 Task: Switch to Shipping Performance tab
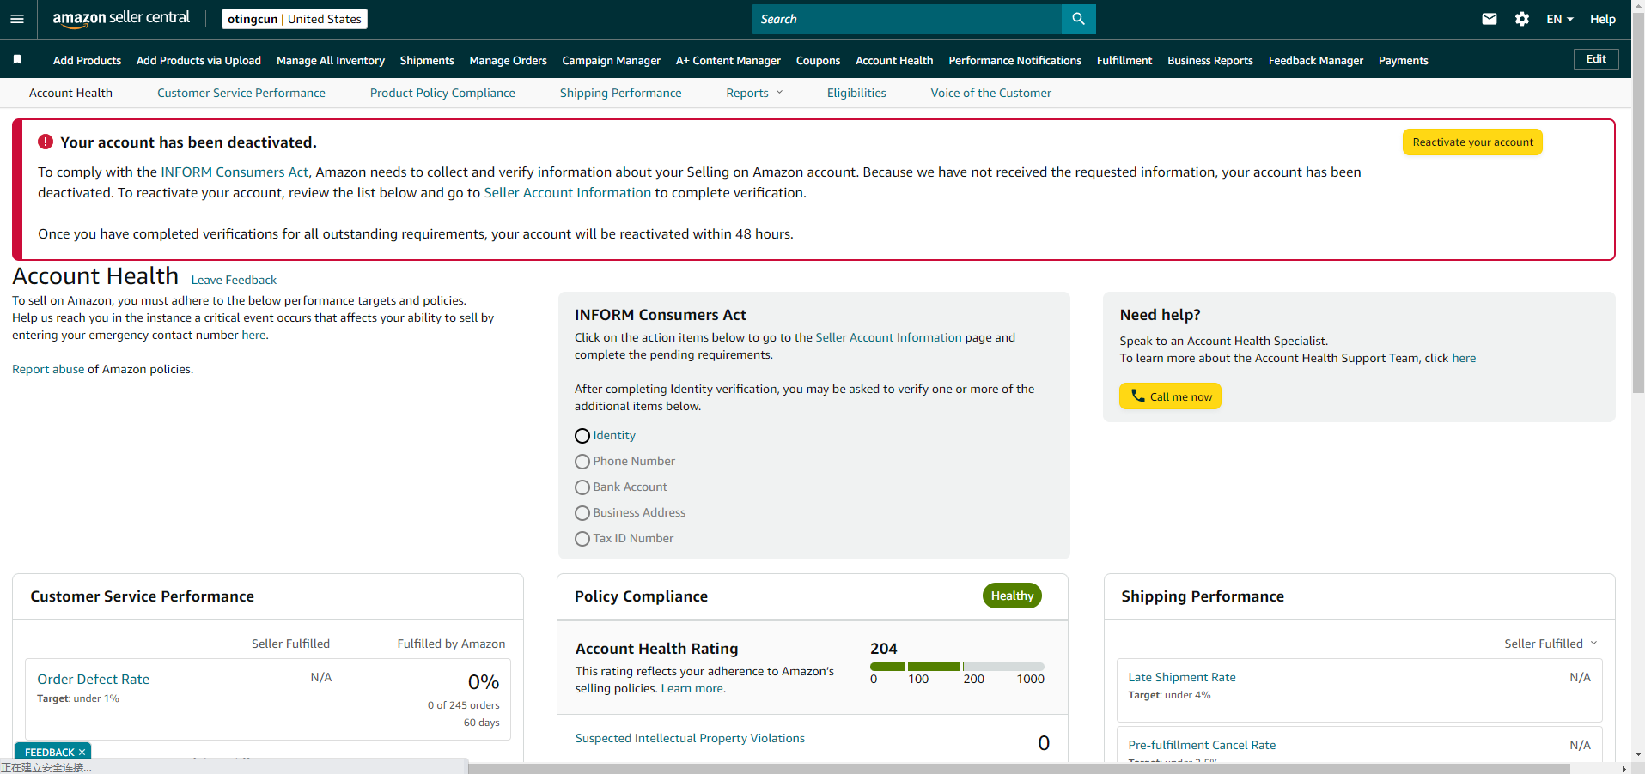pos(620,93)
